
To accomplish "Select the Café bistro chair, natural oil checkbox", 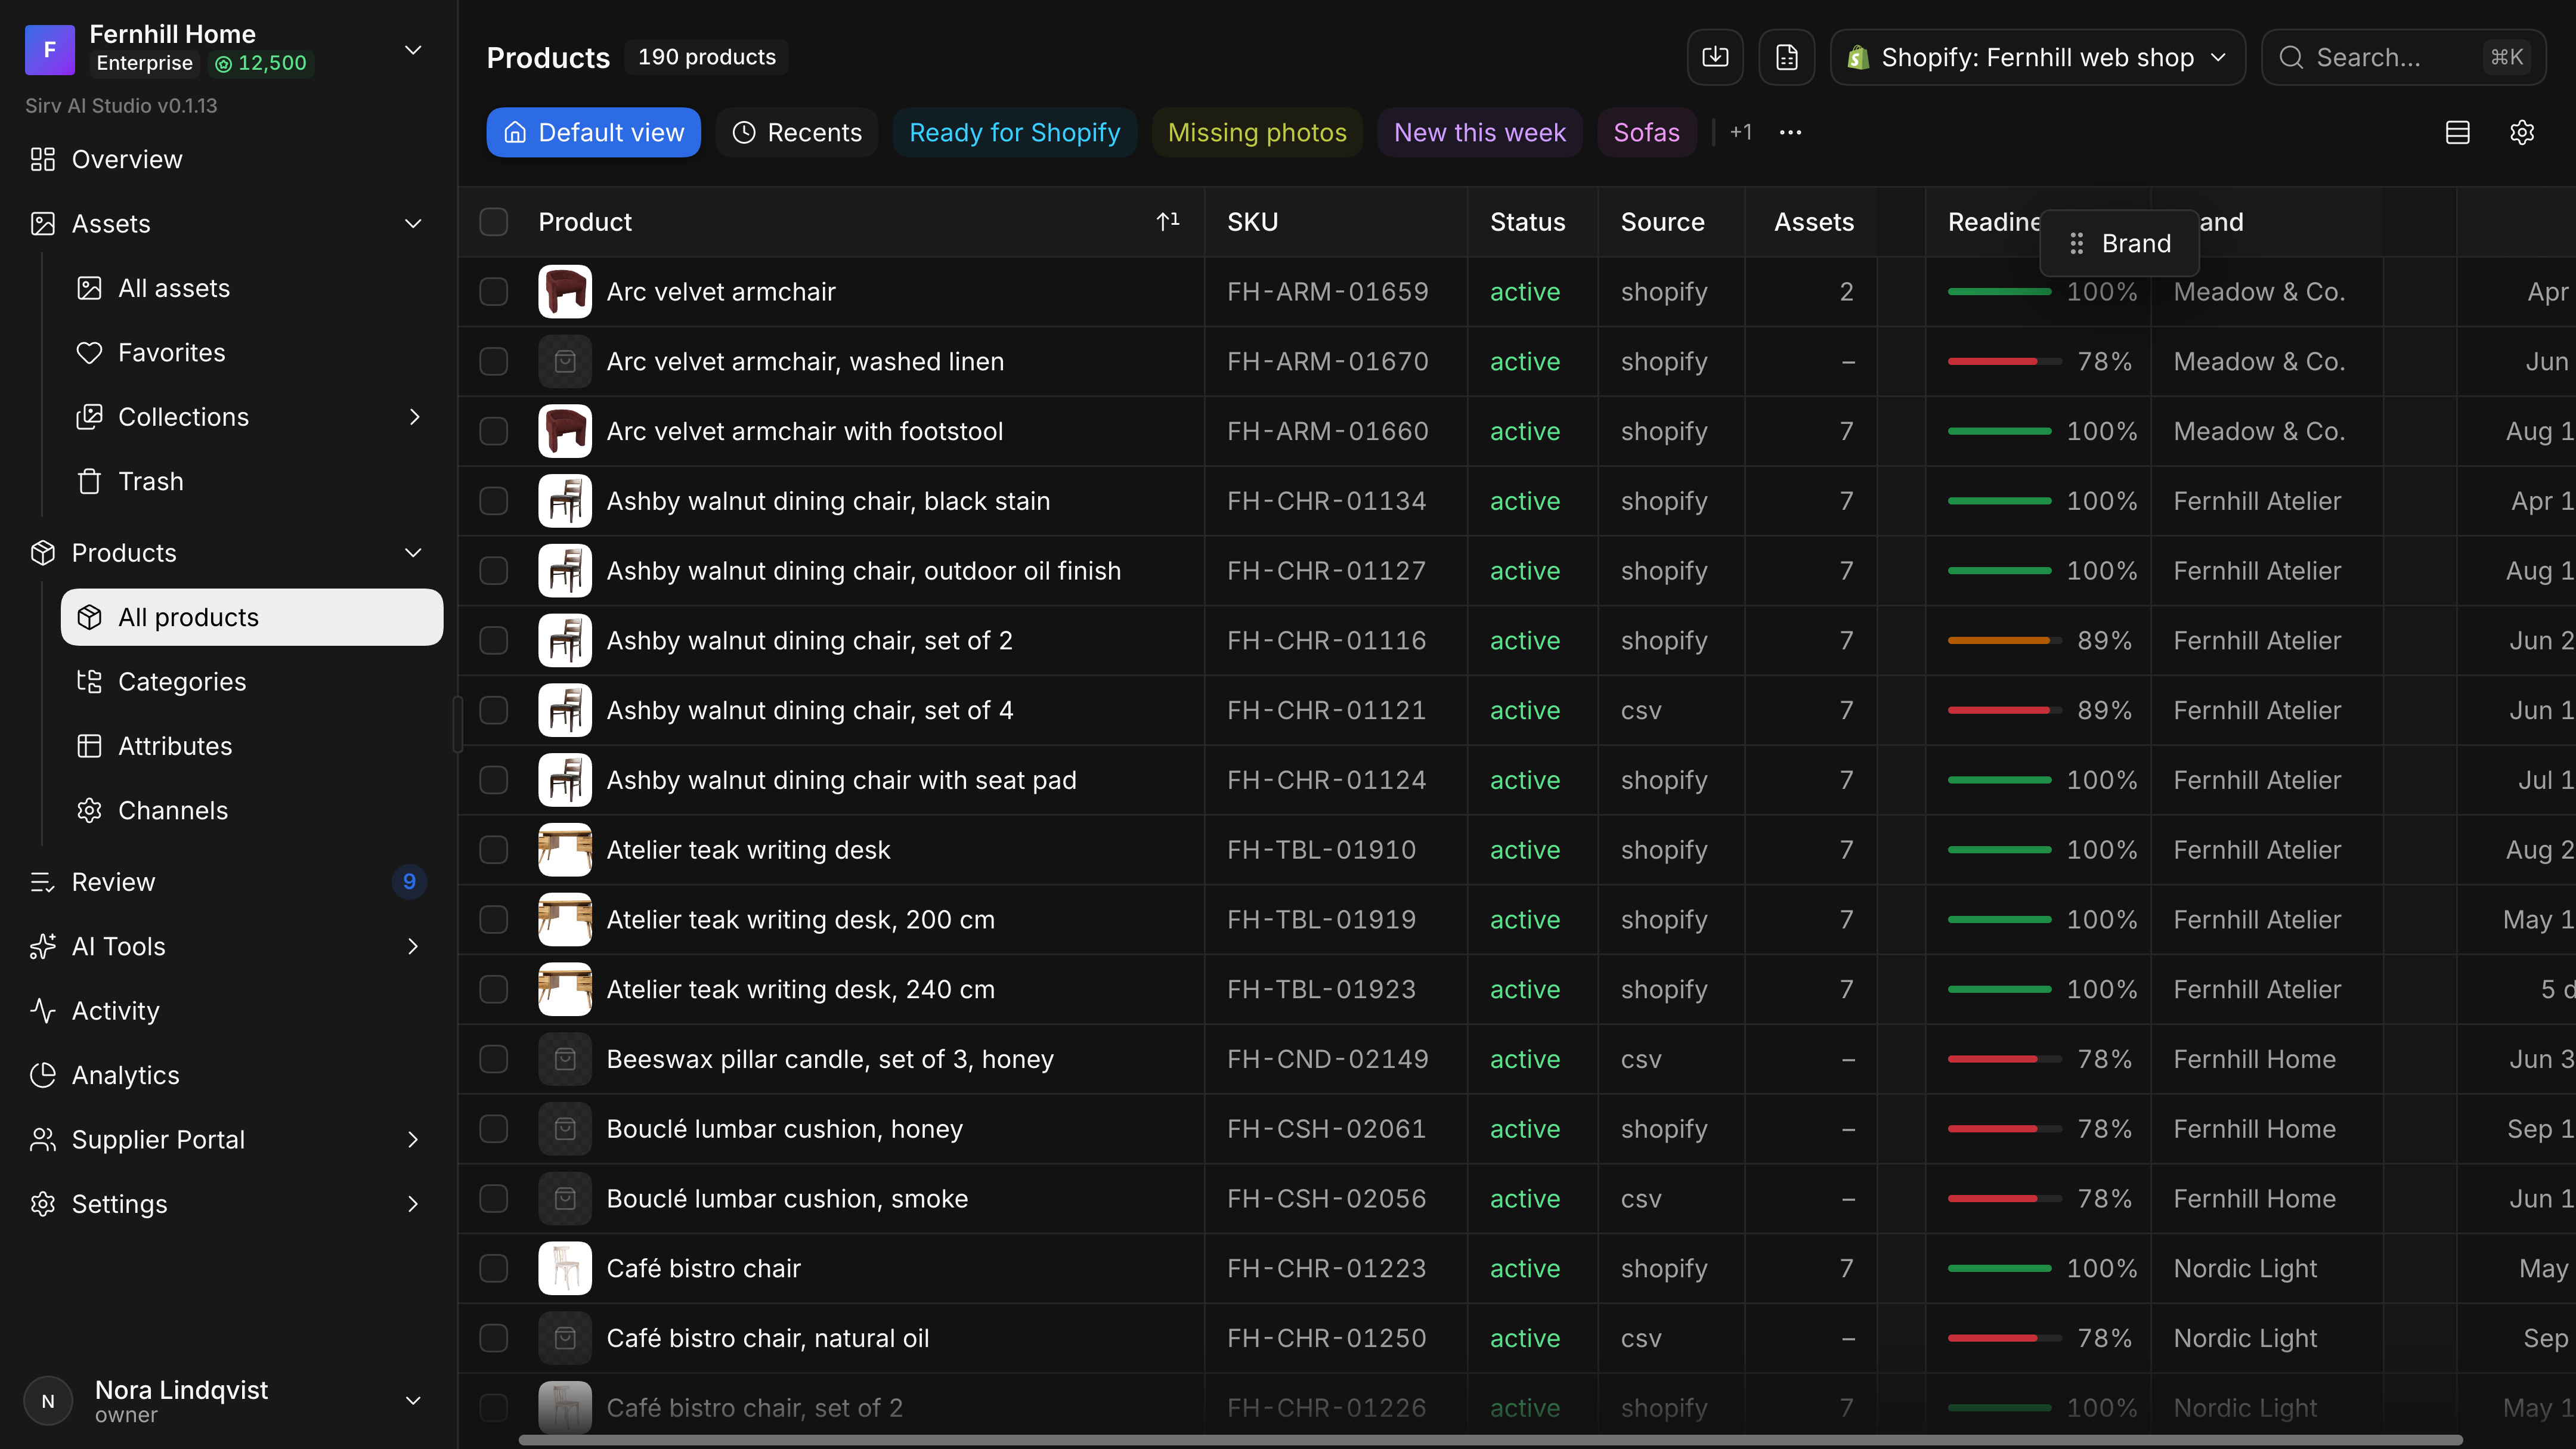I will pyautogui.click(x=494, y=1337).
